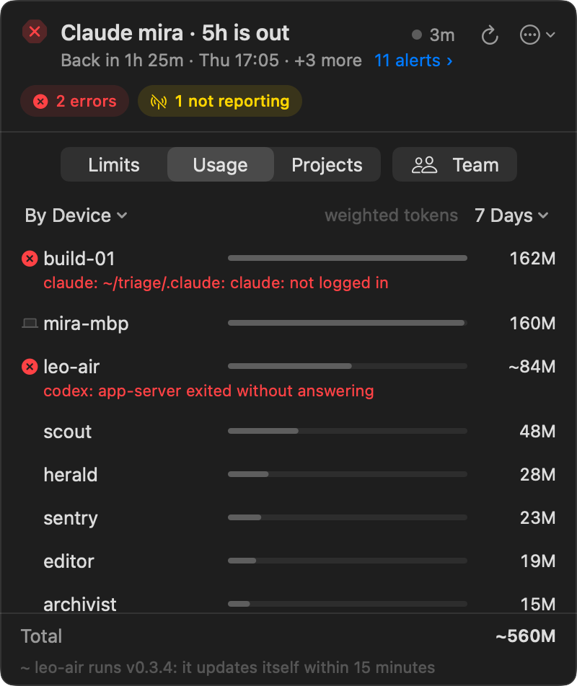Click the refresh icon in the header

490,35
